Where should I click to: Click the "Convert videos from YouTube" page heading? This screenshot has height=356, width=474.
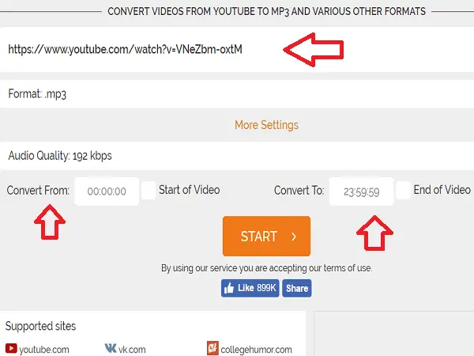[x=267, y=12]
